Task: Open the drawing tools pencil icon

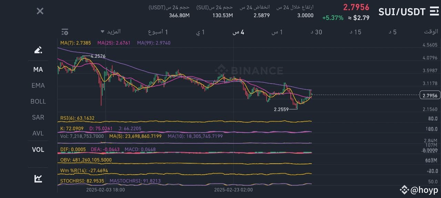Action: click(x=38, y=50)
